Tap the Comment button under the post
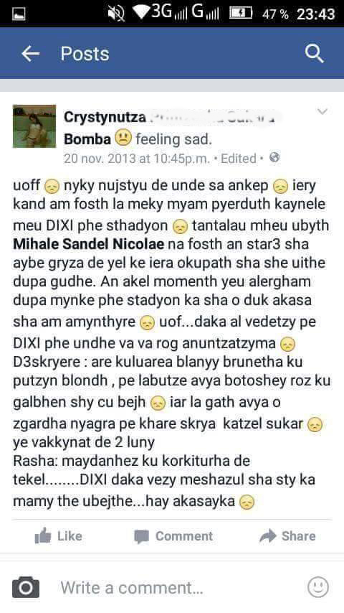The height and width of the screenshot is (613, 344). point(173,536)
